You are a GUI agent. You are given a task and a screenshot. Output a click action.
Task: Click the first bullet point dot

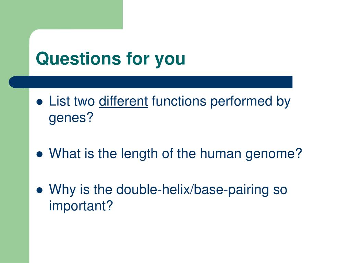(x=39, y=102)
